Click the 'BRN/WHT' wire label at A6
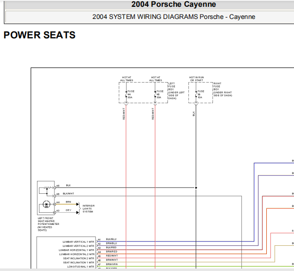 tap(112, 260)
